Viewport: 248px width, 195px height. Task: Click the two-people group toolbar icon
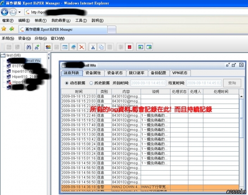pos(48,47)
